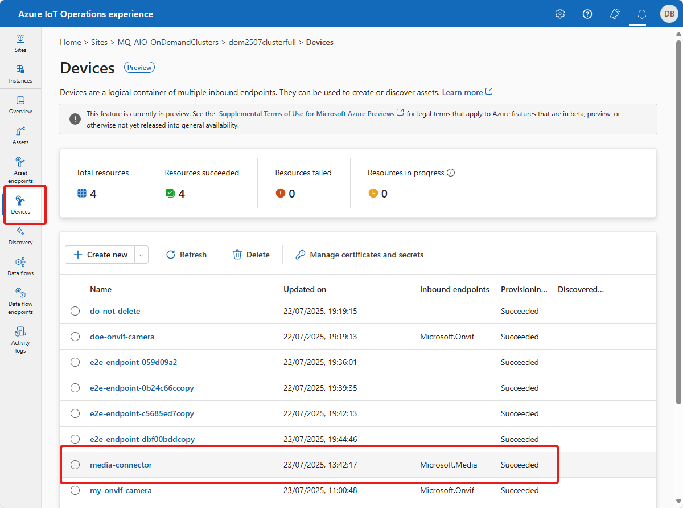The image size is (683, 508).
Task: Open the notifications bell icon
Action: tap(642, 14)
